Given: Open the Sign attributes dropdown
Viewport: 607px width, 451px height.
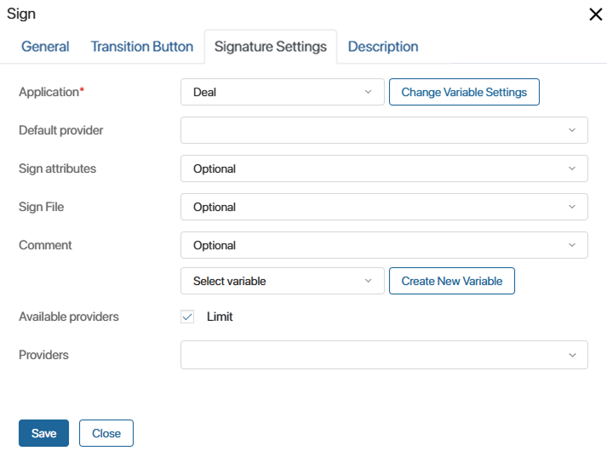Looking at the screenshot, I should tap(384, 168).
